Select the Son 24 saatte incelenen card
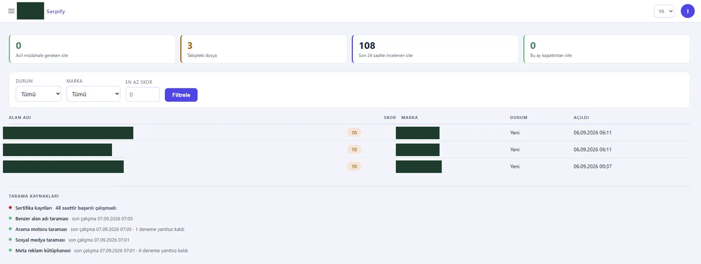701x264 pixels. point(435,49)
